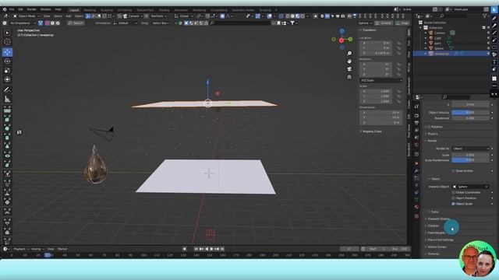Open the Modifier wrench properties tab
This screenshot has height=280, width=499.
click(416, 171)
